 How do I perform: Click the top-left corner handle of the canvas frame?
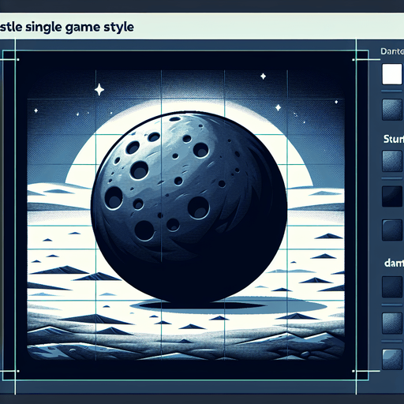18,60
